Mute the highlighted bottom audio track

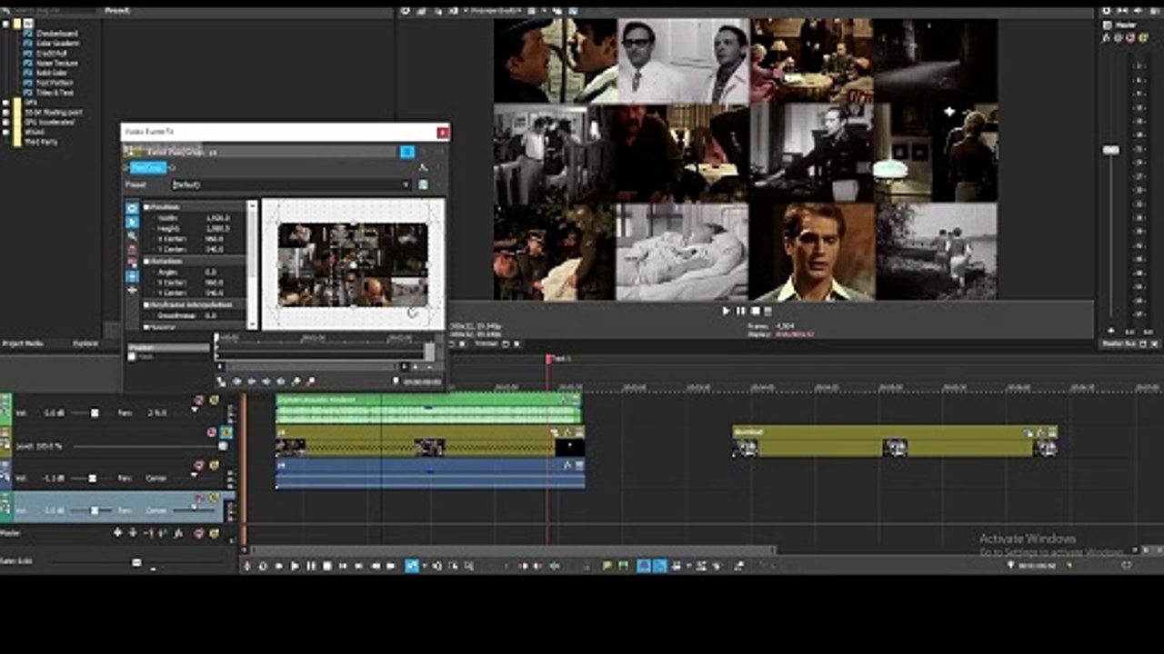[x=199, y=498]
